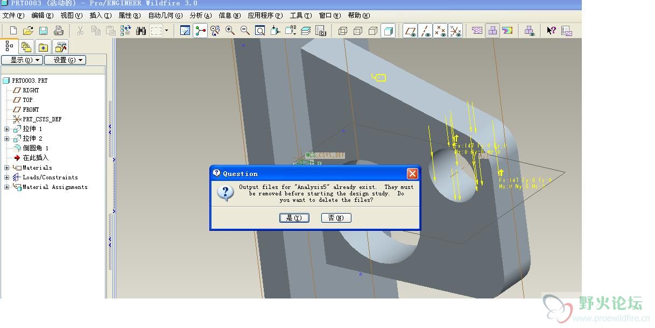Click the Copy icon in toolbar

pos(96,31)
